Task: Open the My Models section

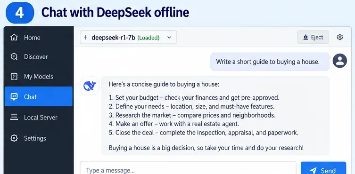Action: (x=39, y=77)
